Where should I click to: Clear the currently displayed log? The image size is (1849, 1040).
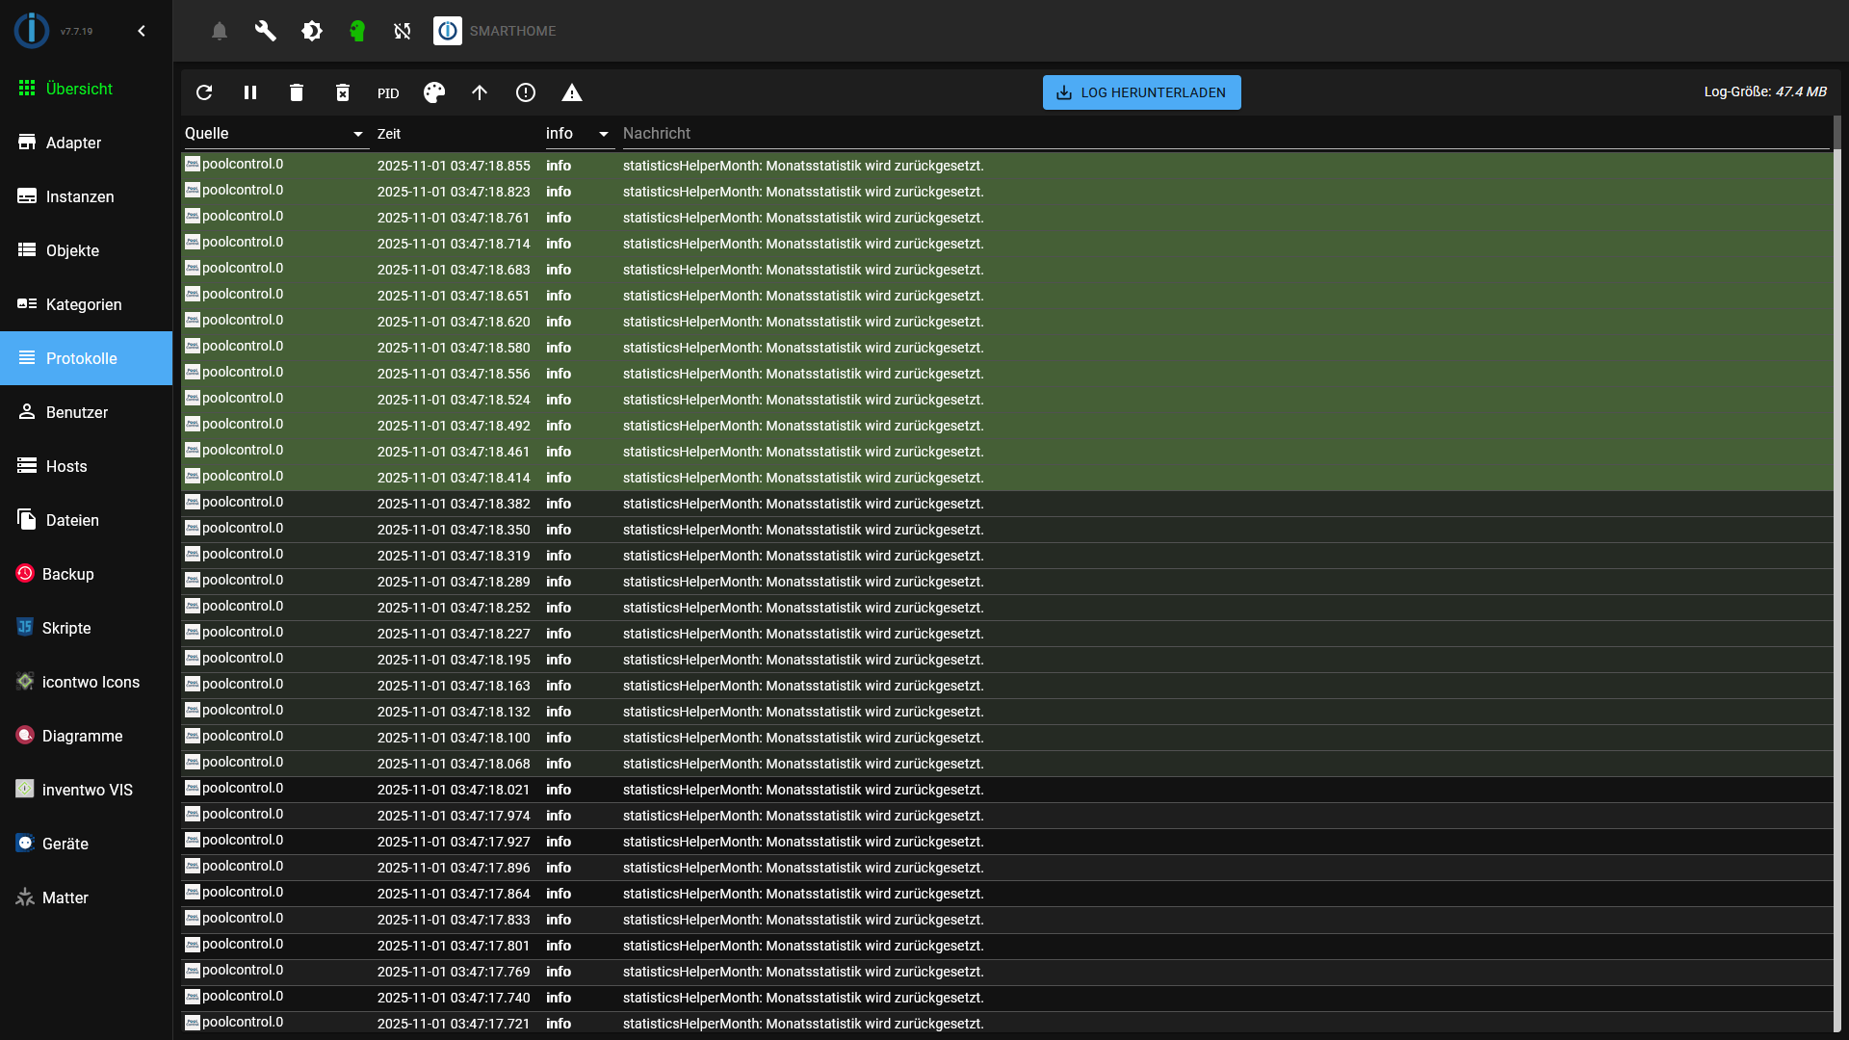(x=296, y=92)
